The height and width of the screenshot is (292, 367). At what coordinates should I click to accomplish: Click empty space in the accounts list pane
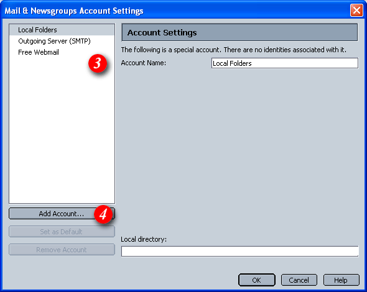pos(62,131)
